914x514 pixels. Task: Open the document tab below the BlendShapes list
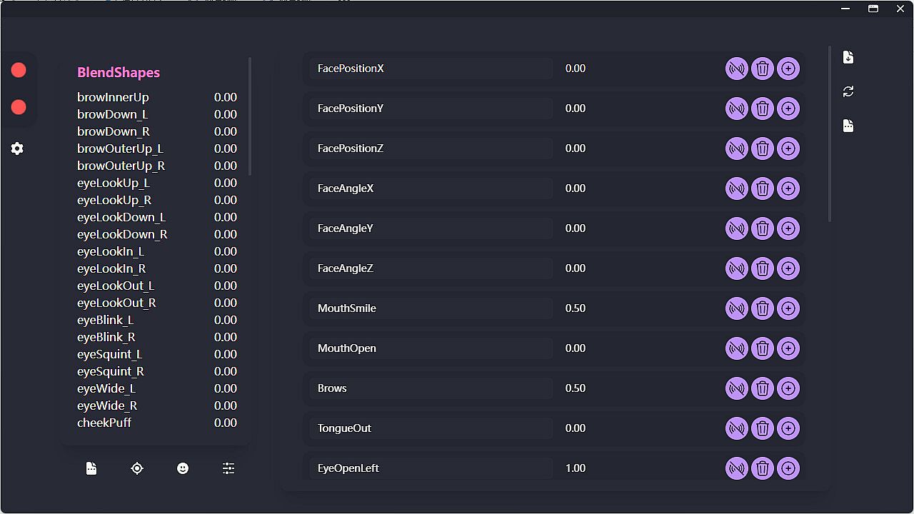pos(91,468)
